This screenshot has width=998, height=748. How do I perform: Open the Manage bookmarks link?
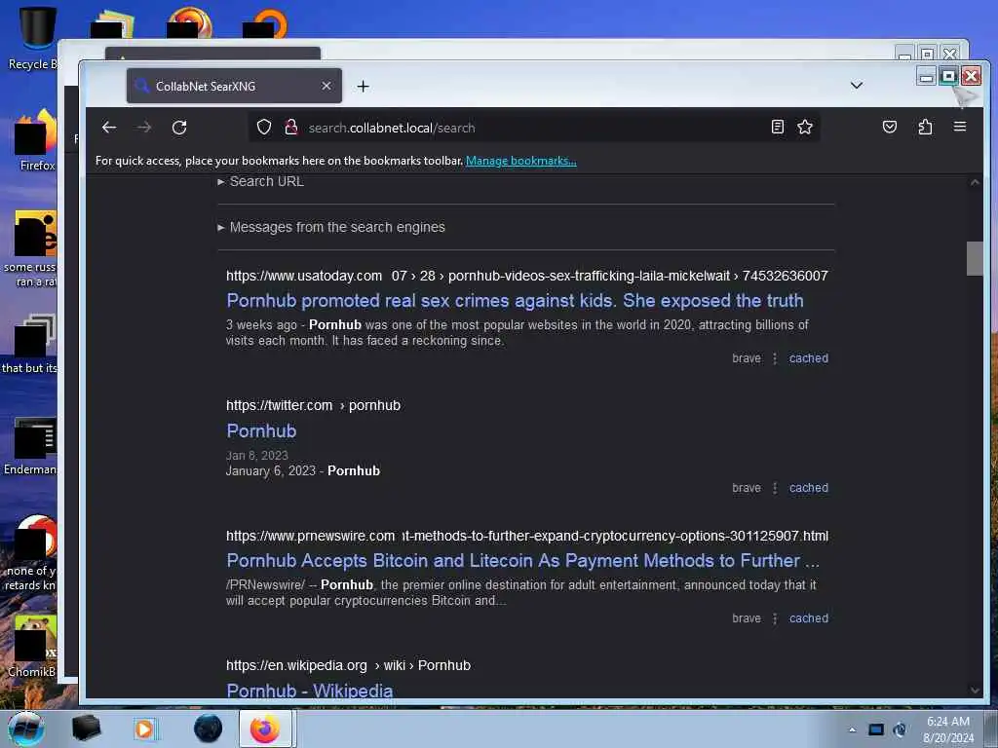[521, 161]
